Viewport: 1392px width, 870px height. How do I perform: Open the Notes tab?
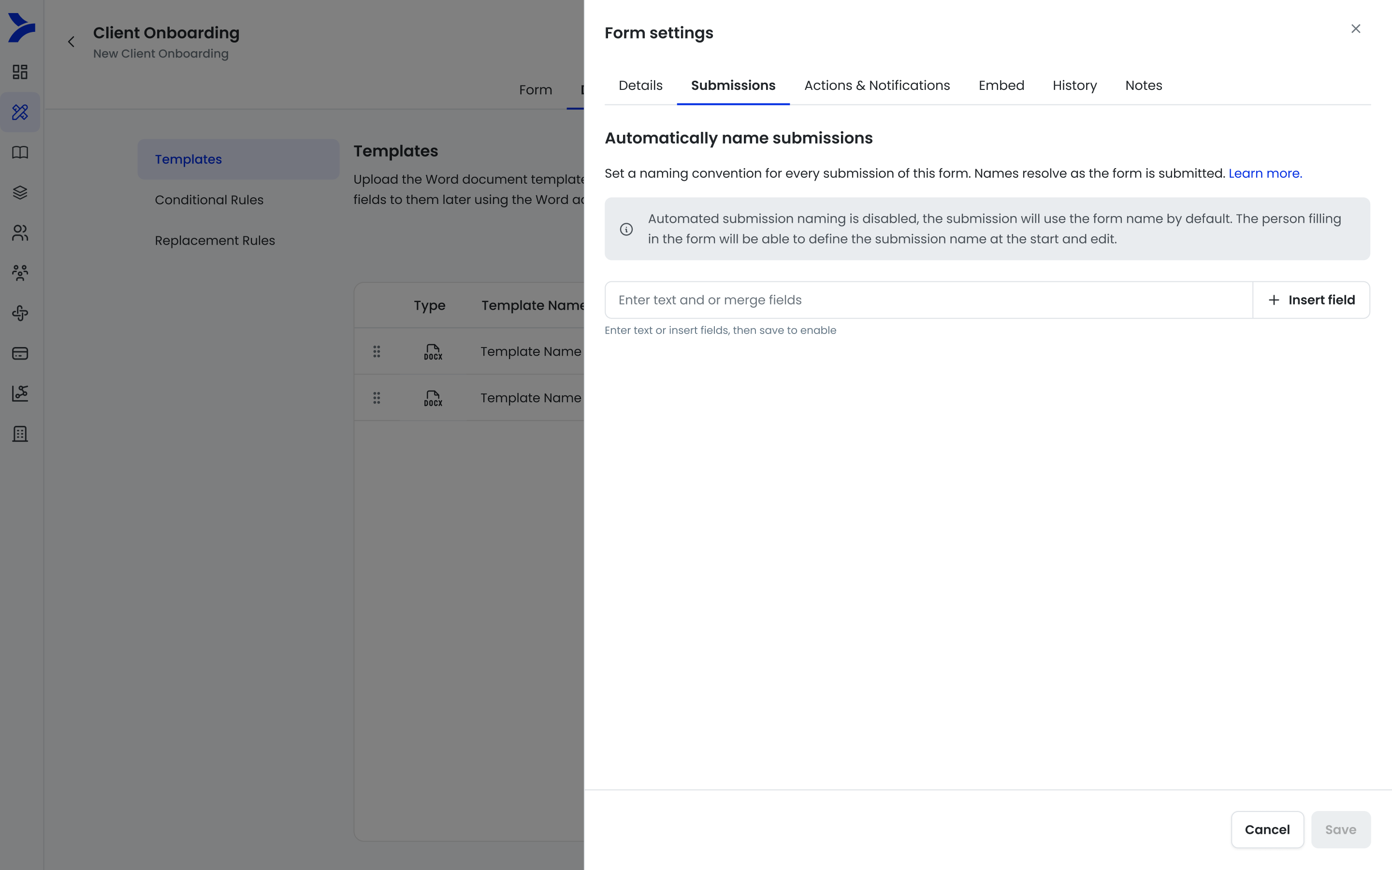coord(1144,85)
